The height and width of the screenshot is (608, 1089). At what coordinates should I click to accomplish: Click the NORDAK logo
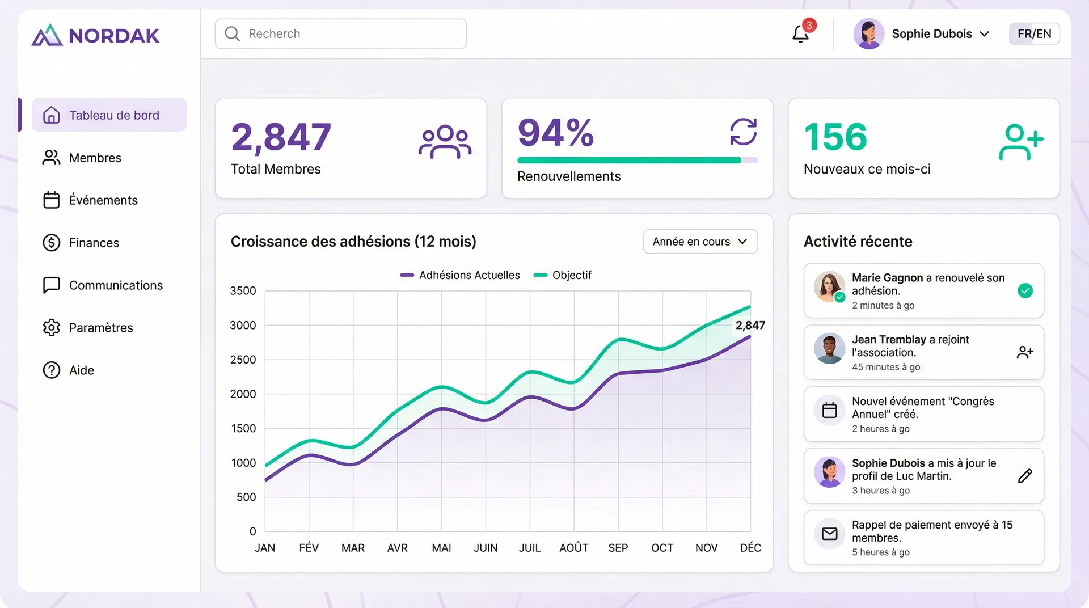tap(95, 35)
